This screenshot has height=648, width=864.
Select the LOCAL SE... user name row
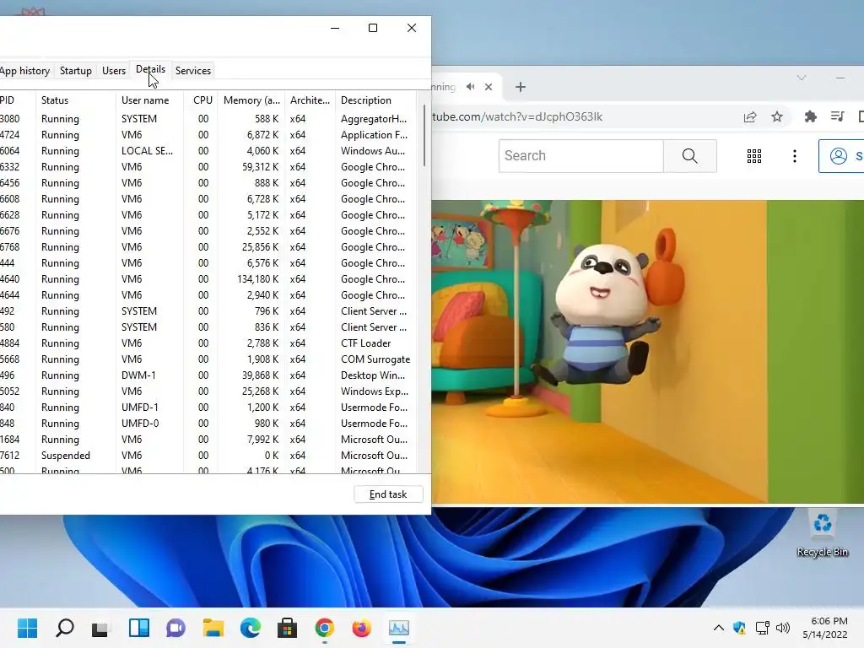[x=208, y=151]
